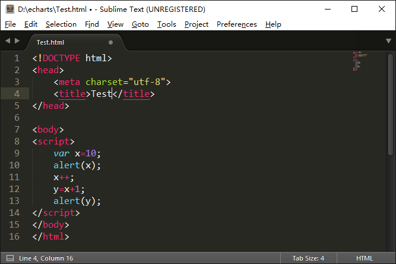Open the Edit menu
This screenshot has height=264, width=396.
[x=31, y=24]
